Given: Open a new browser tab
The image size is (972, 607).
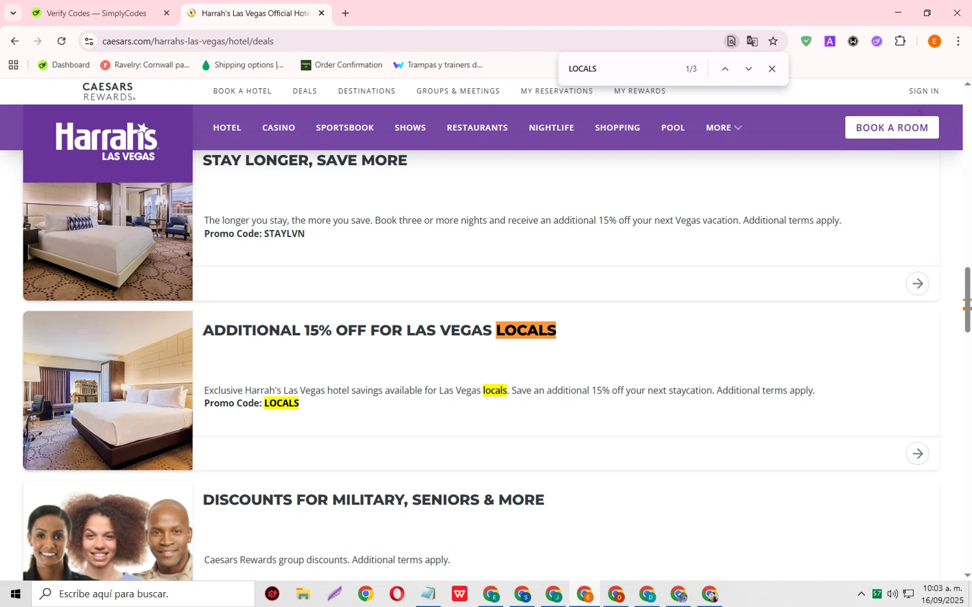Looking at the screenshot, I should pos(345,13).
